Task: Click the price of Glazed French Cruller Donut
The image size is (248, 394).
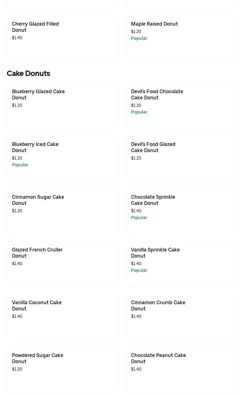Action: coord(17,263)
